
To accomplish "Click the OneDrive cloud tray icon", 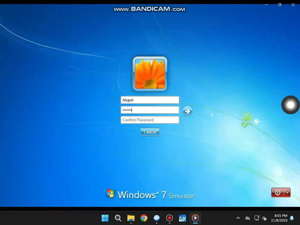I will click(248, 218).
